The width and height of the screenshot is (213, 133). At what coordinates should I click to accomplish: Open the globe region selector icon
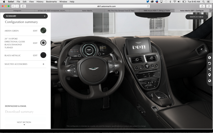pos(210,81)
